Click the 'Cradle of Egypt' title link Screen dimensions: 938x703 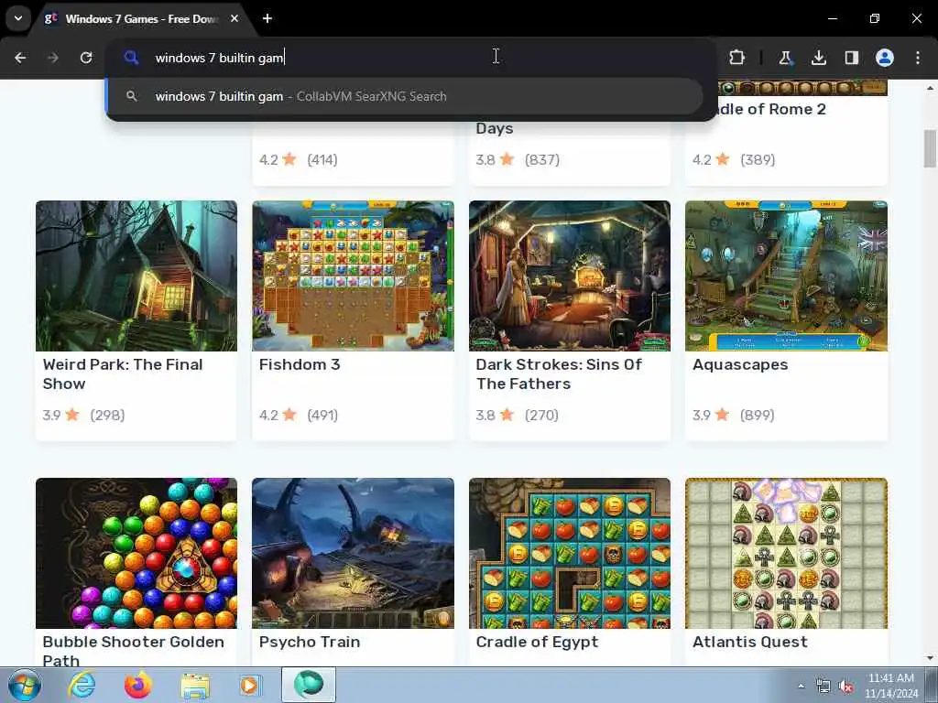click(x=537, y=642)
